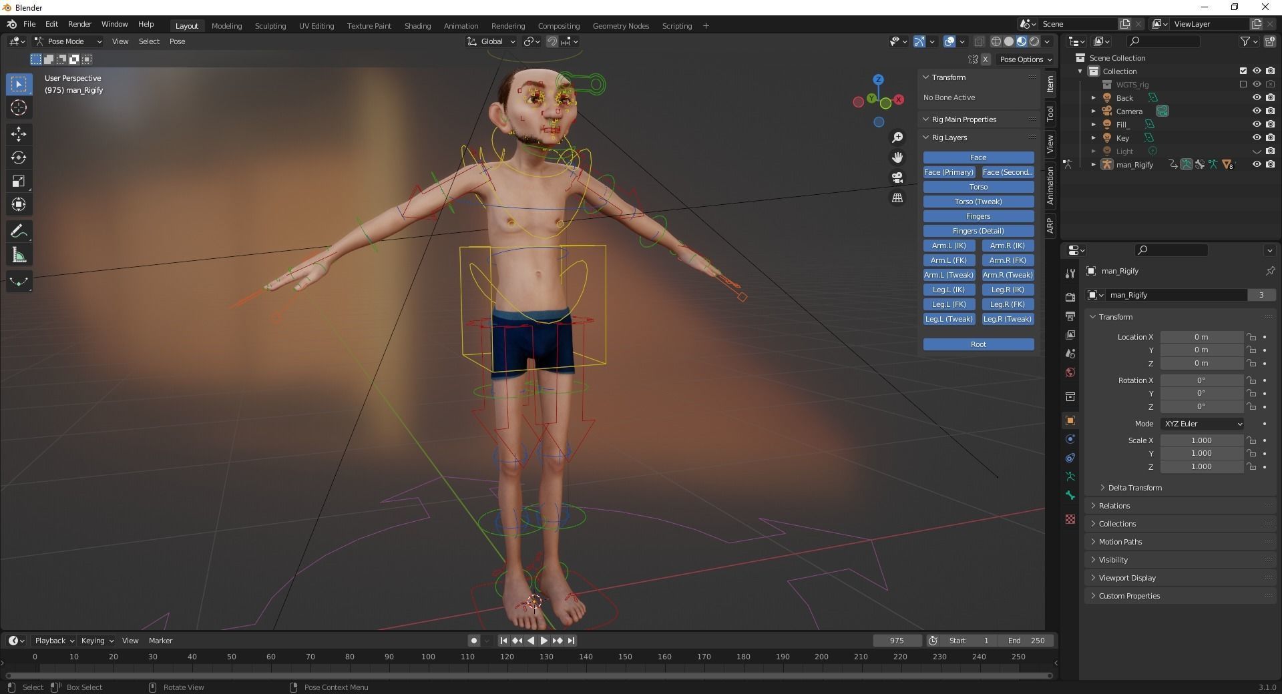1282x694 pixels.
Task: Toggle the Arm.L (IK) rig layer
Action: [x=949, y=246]
